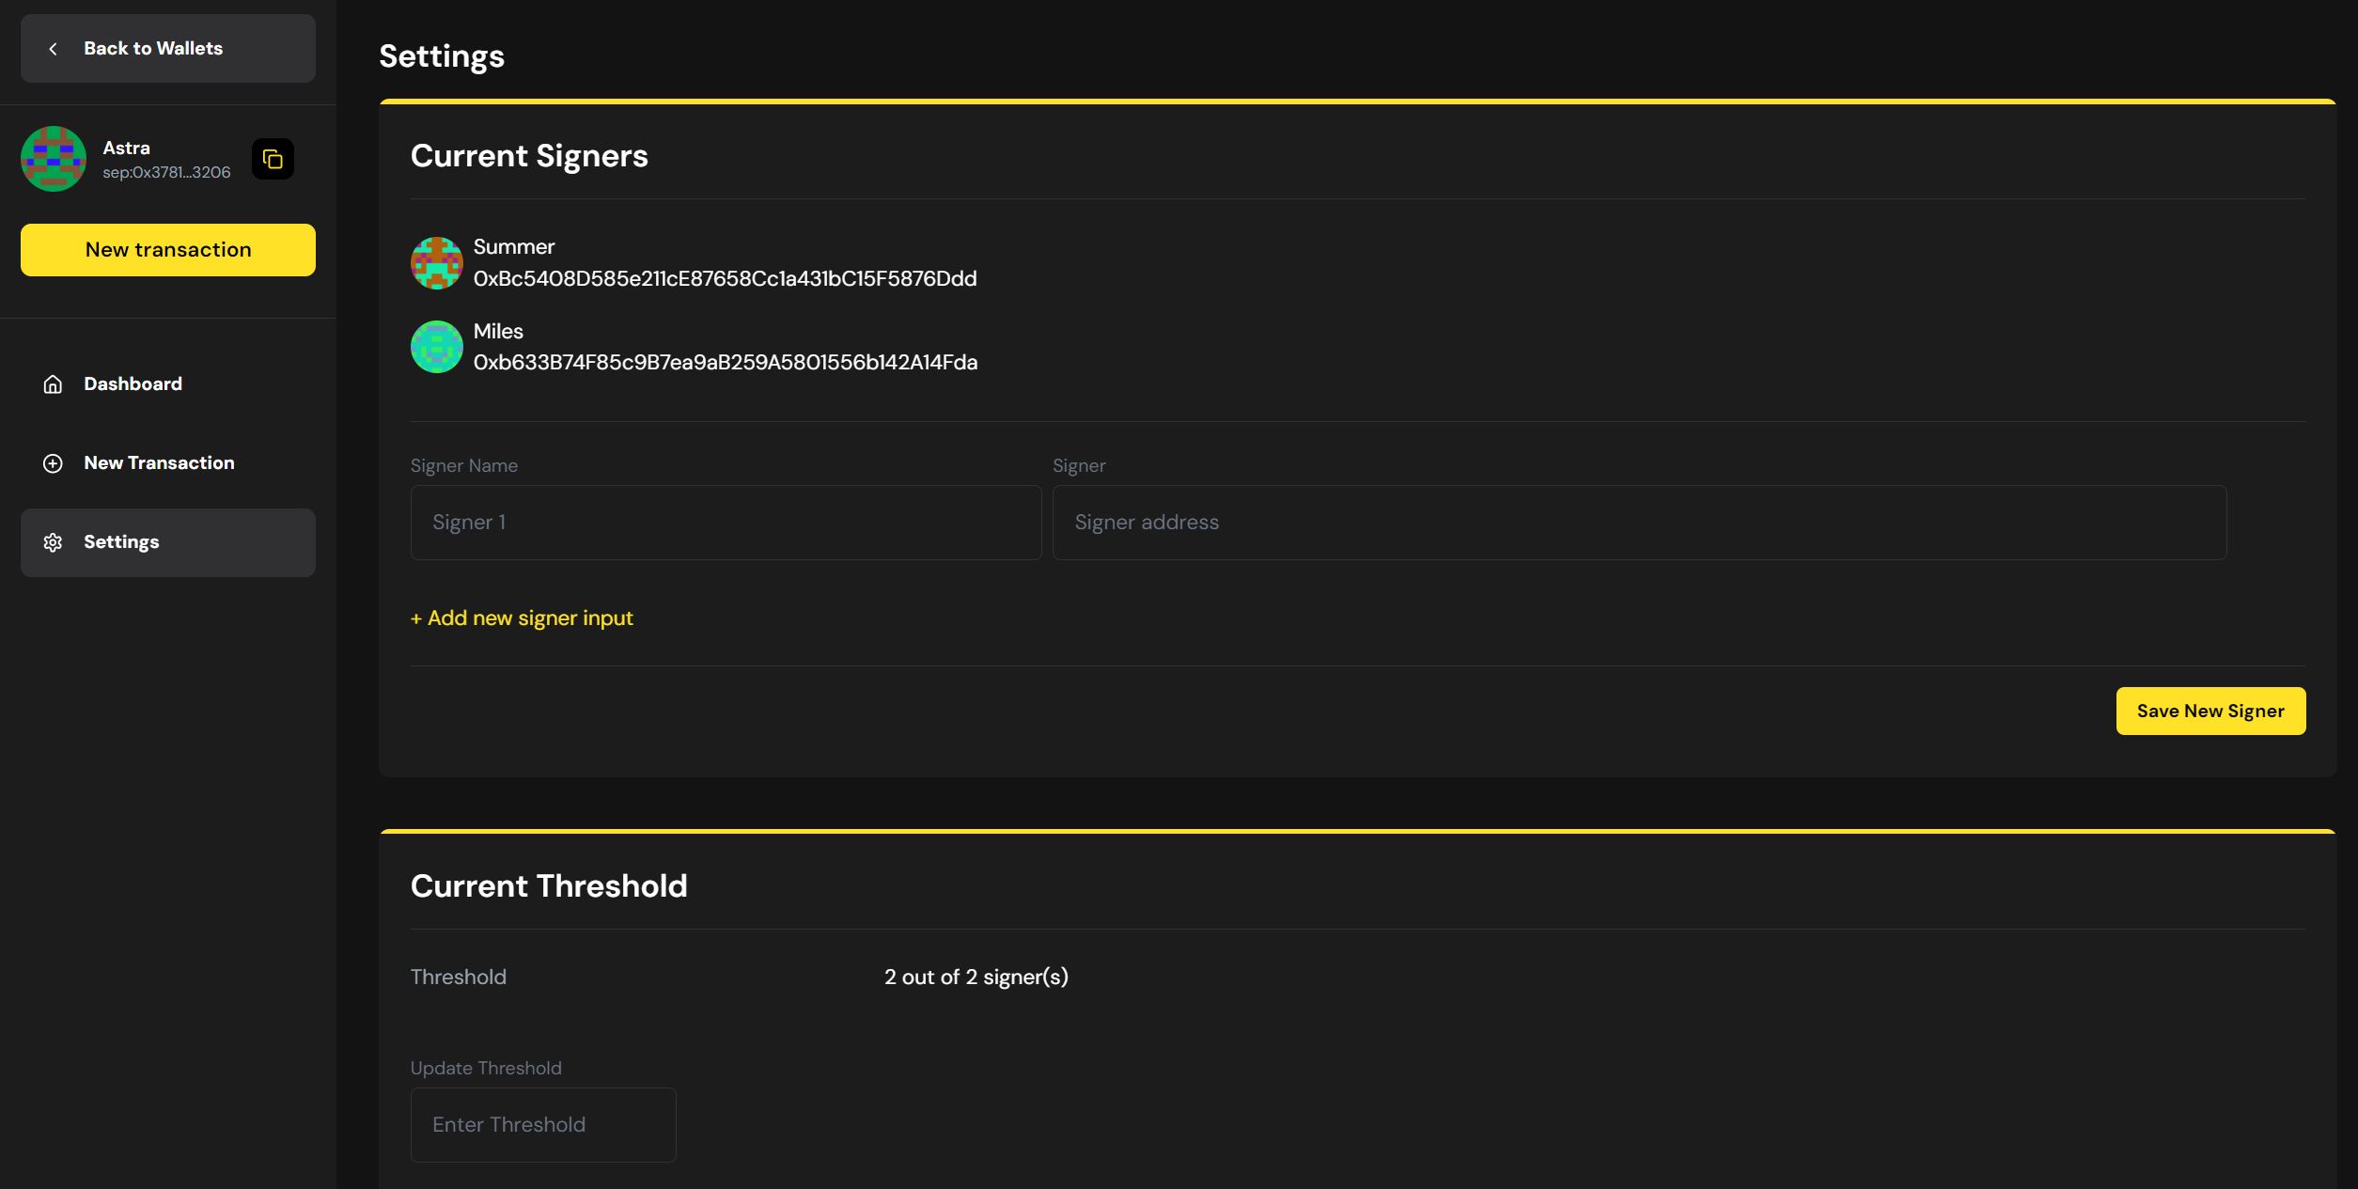Click the New Transaction plus-circle icon
2358x1189 pixels.
pos(53,463)
